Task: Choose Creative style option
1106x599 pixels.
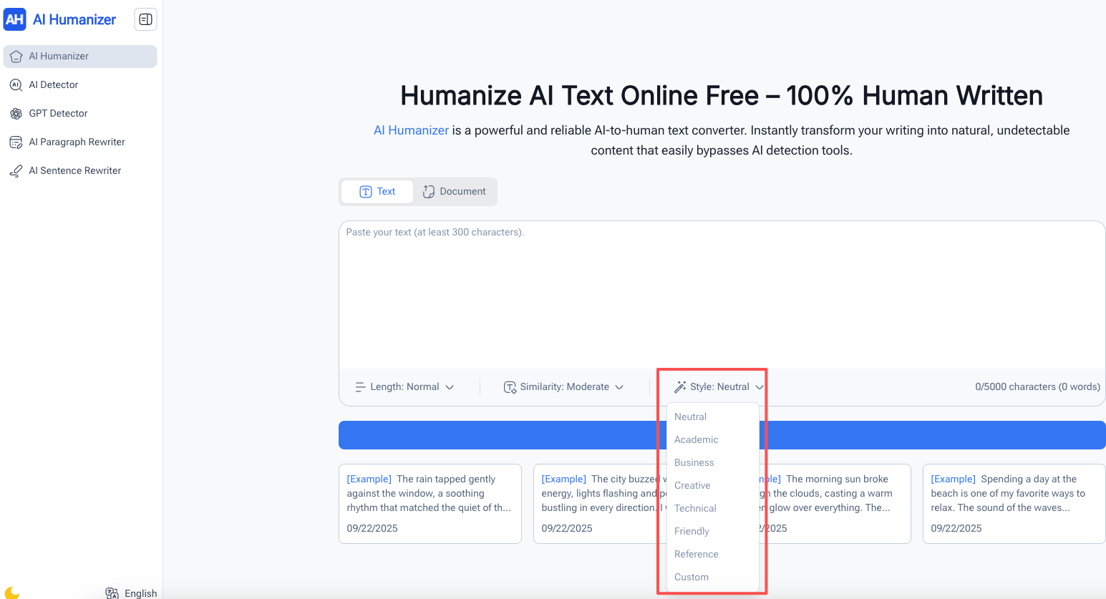Action: (713, 485)
